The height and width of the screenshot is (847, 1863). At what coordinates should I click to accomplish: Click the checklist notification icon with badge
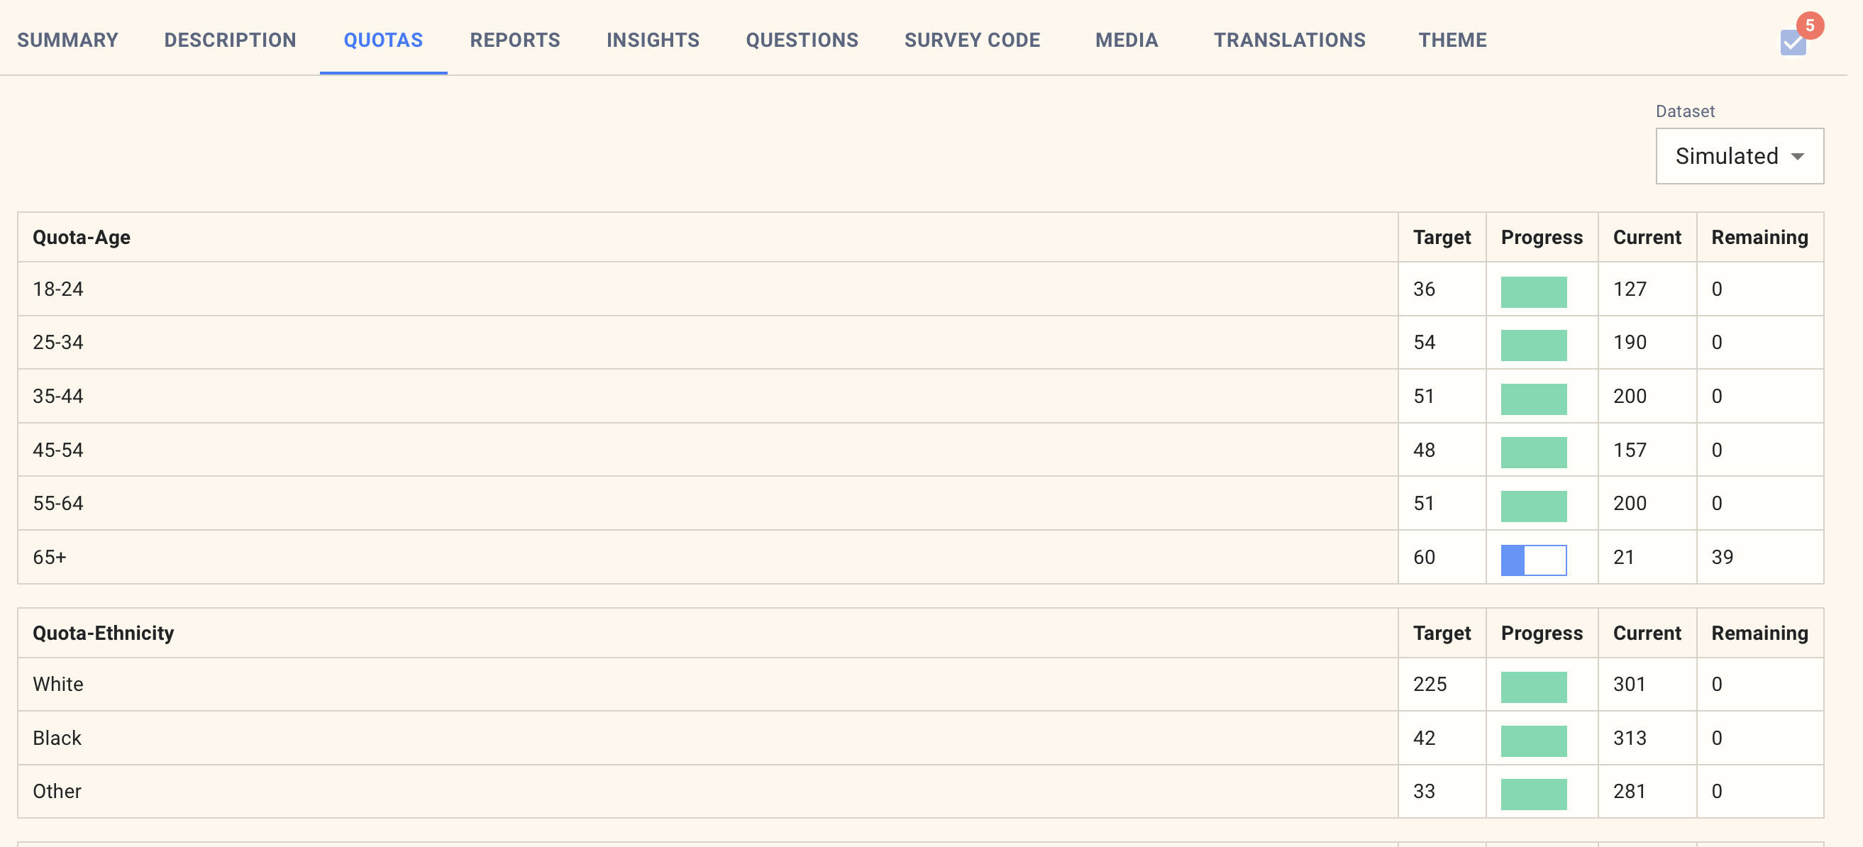click(1793, 42)
